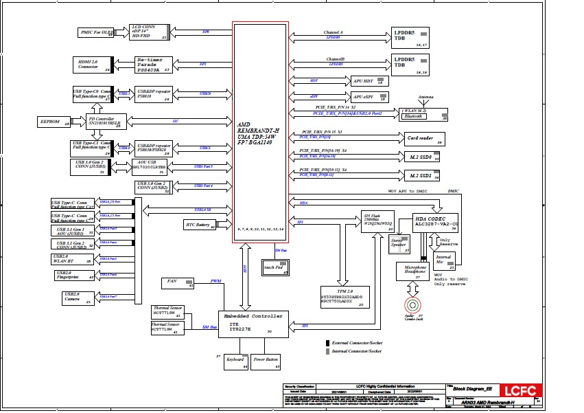Select the Microphone Headphone block
Viewport: 584px width, 413px height.
pos(412,271)
